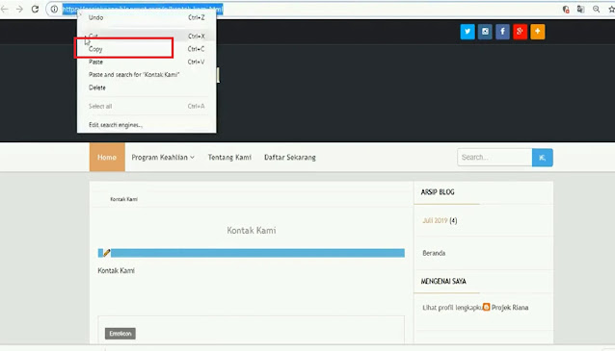Screen dimensions: 615x351
Task: Choose Paste and search for 'Kontak Kami'
Action: (x=147, y=75)
